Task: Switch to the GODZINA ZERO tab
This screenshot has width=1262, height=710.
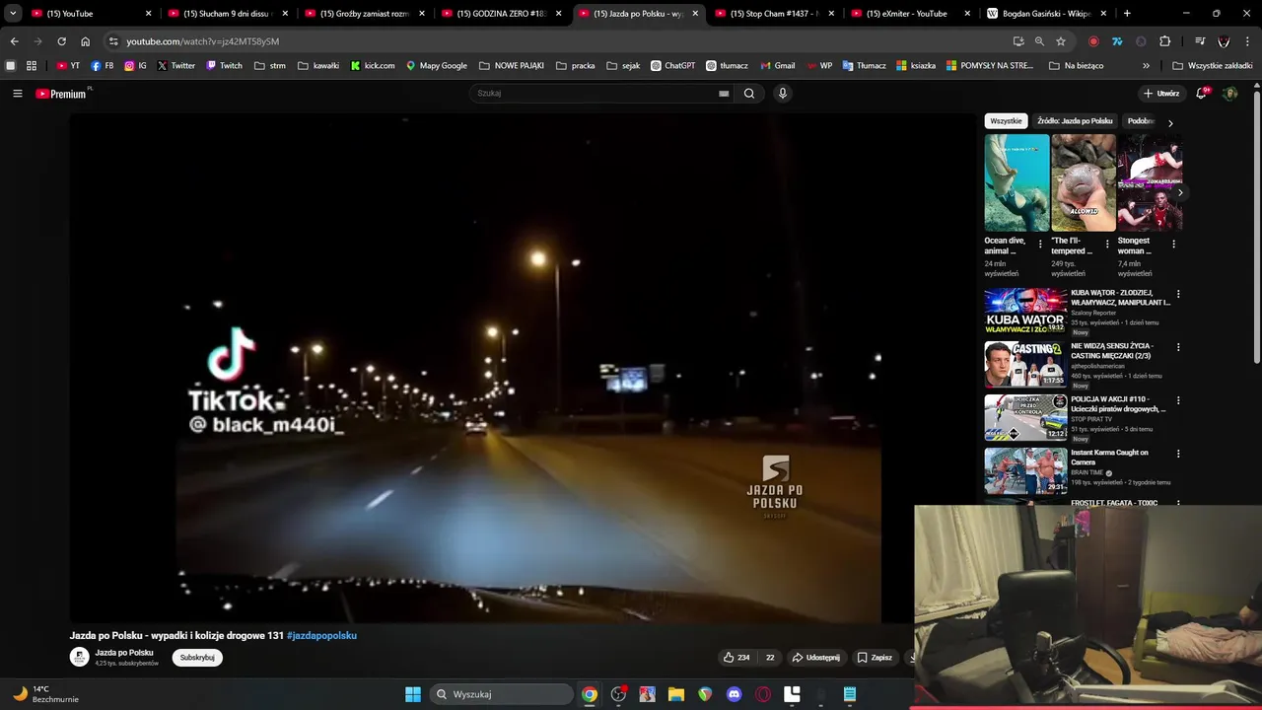Action: click(x=501, y=14)
